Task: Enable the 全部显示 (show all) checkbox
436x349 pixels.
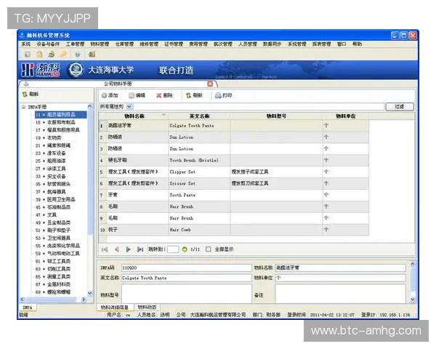Action: click(209, 249)
